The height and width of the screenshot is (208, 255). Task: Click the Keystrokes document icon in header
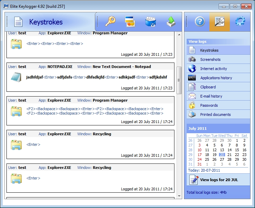[x=18, y=22]
